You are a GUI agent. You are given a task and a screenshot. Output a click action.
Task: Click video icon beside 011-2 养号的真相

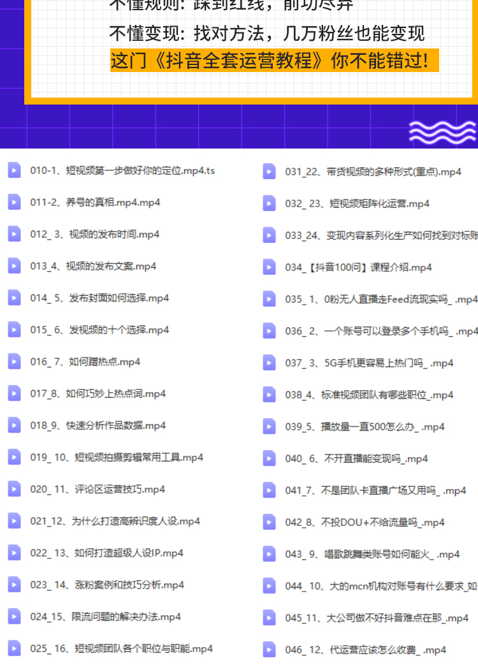(14, 201)
